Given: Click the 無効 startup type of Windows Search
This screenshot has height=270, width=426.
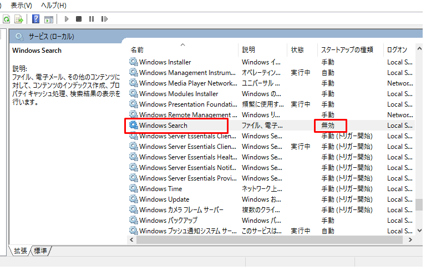Looking at the screenshot, I should (328, 126).
